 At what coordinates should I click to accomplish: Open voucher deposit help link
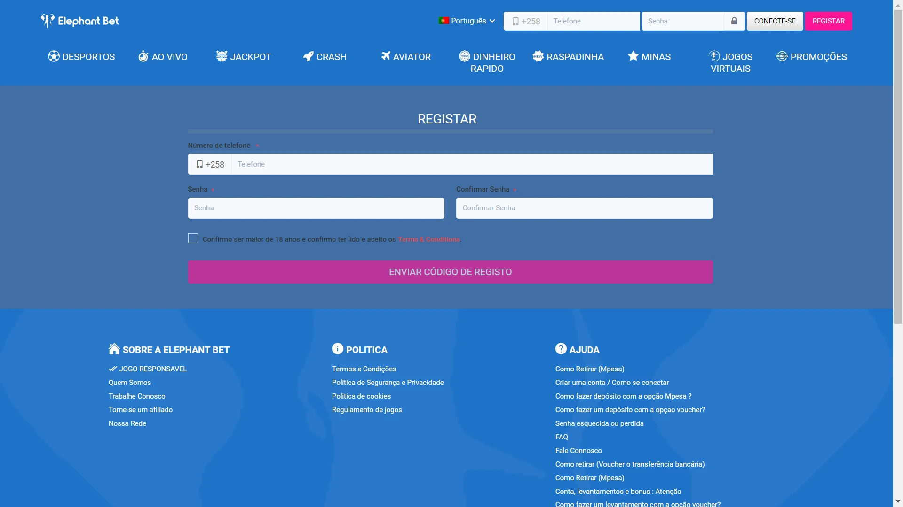pyautogui.click(x=630, y=410)
